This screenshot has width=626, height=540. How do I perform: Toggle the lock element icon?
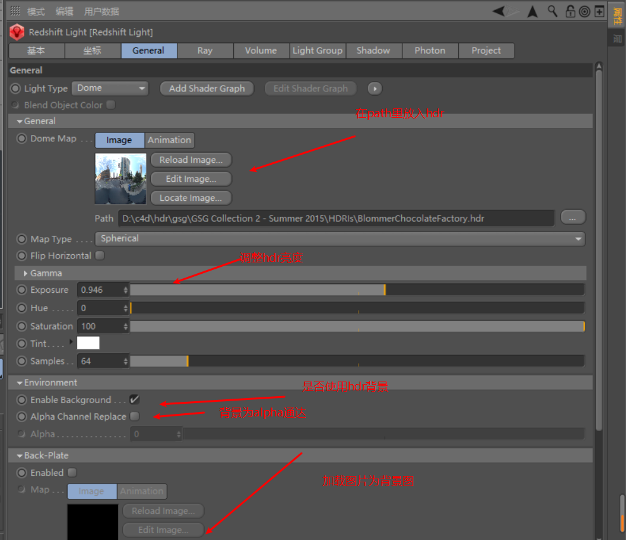570,11
